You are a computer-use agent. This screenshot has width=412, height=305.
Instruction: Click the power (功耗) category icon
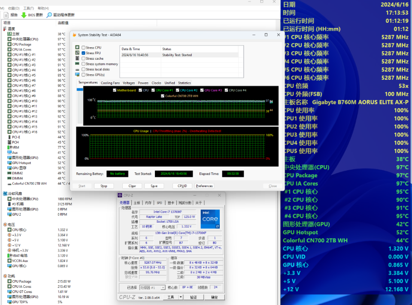click(5, 276)
